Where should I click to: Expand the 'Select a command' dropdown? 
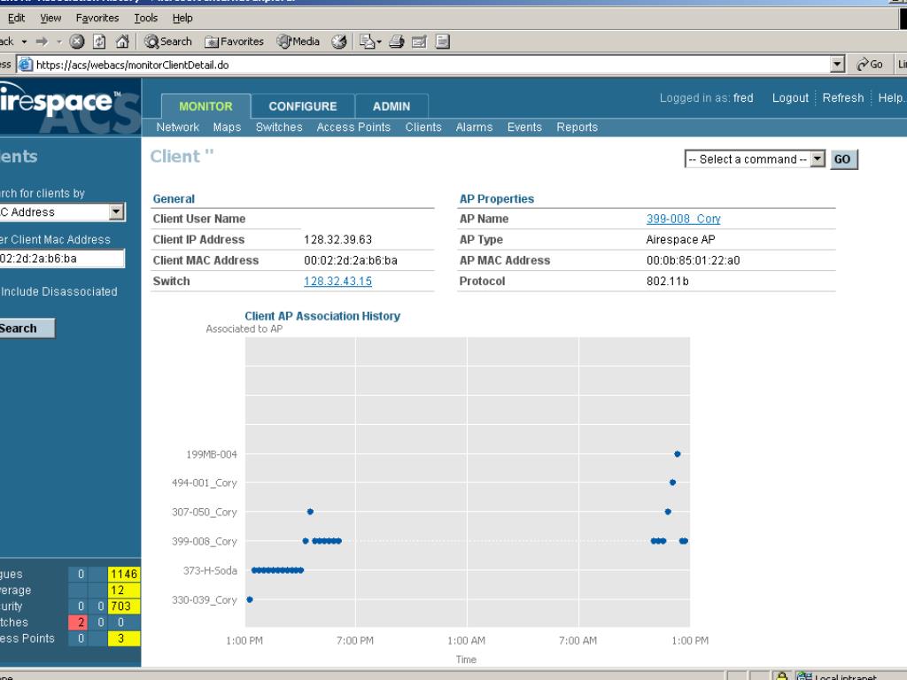[818, 159]
